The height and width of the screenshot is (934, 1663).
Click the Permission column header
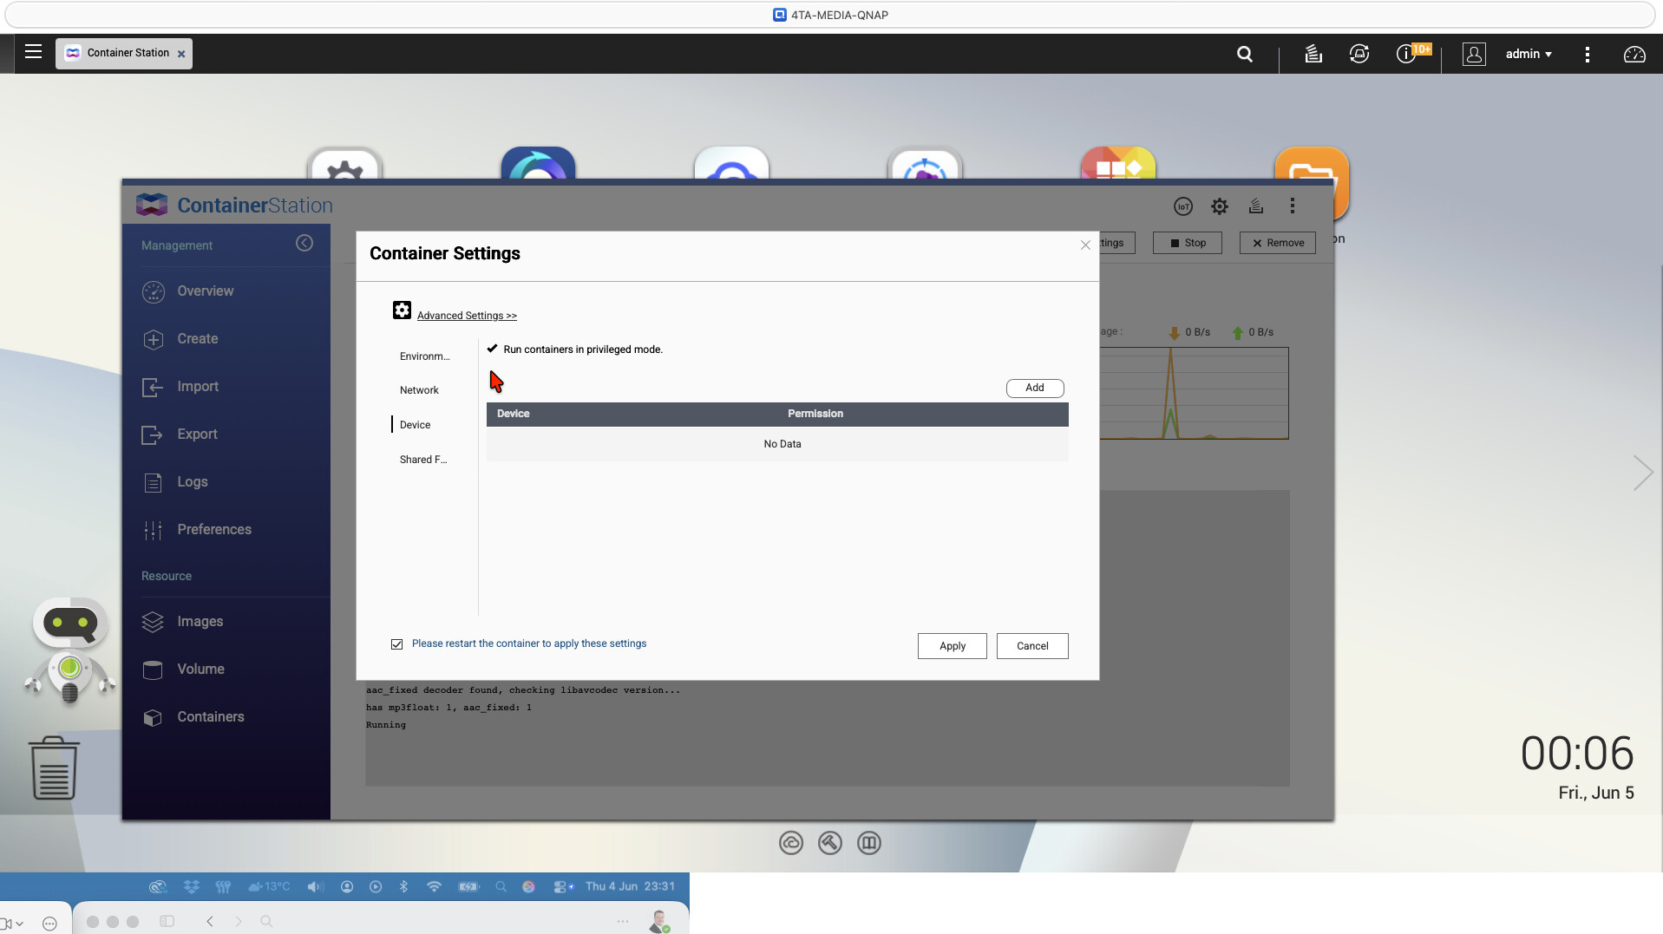(815, 414)
